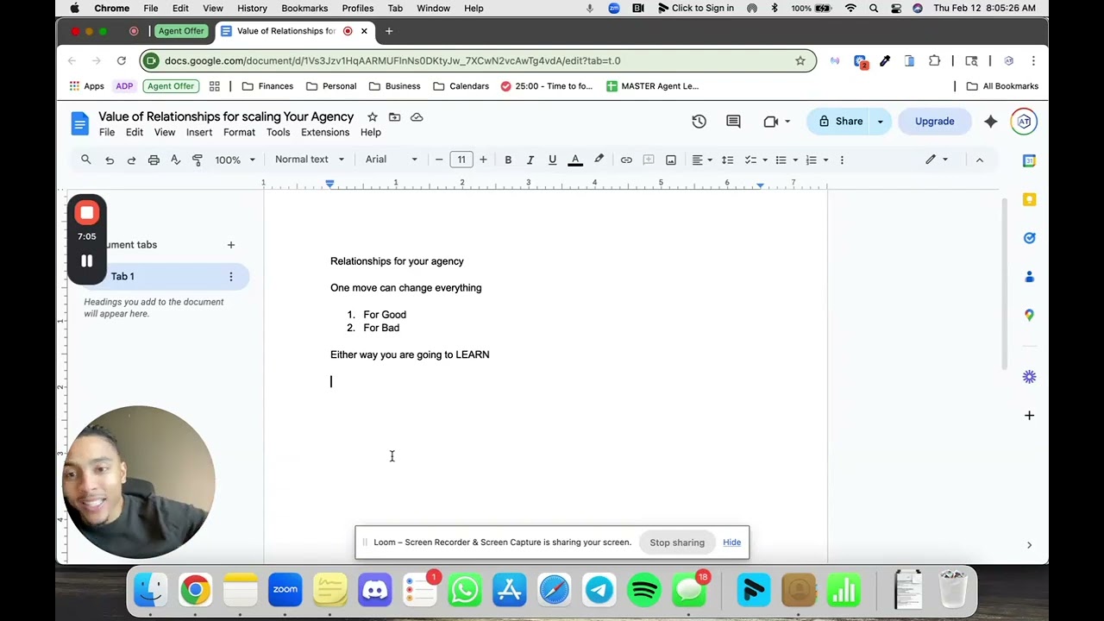Open Normal text style dropdown
Image resolution: width=1104 pixels, height=621 pixels.
click(x=310, y=160)
